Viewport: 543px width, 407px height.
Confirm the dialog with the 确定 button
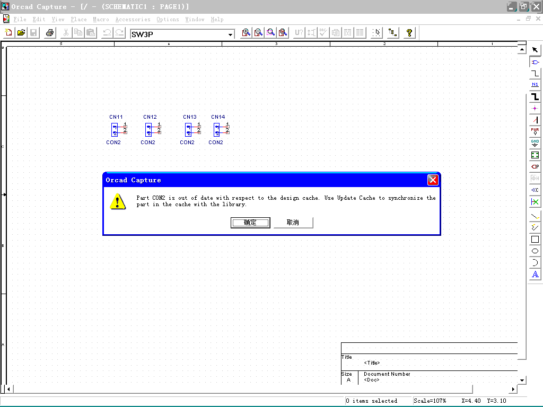250,223
